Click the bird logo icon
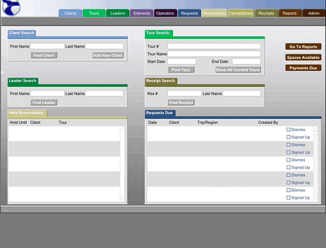 11,7
